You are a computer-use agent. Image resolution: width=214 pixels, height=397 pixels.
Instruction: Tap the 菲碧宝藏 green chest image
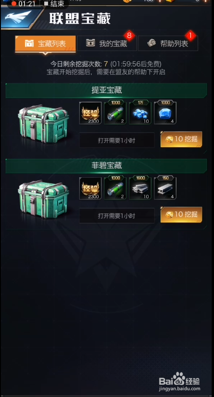43,199
